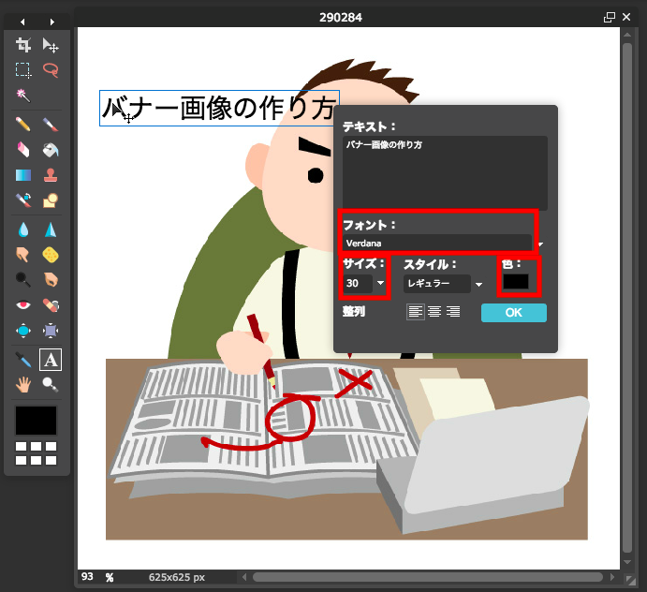
Task: Click the 290284 window title
Action: coord(341,18)
